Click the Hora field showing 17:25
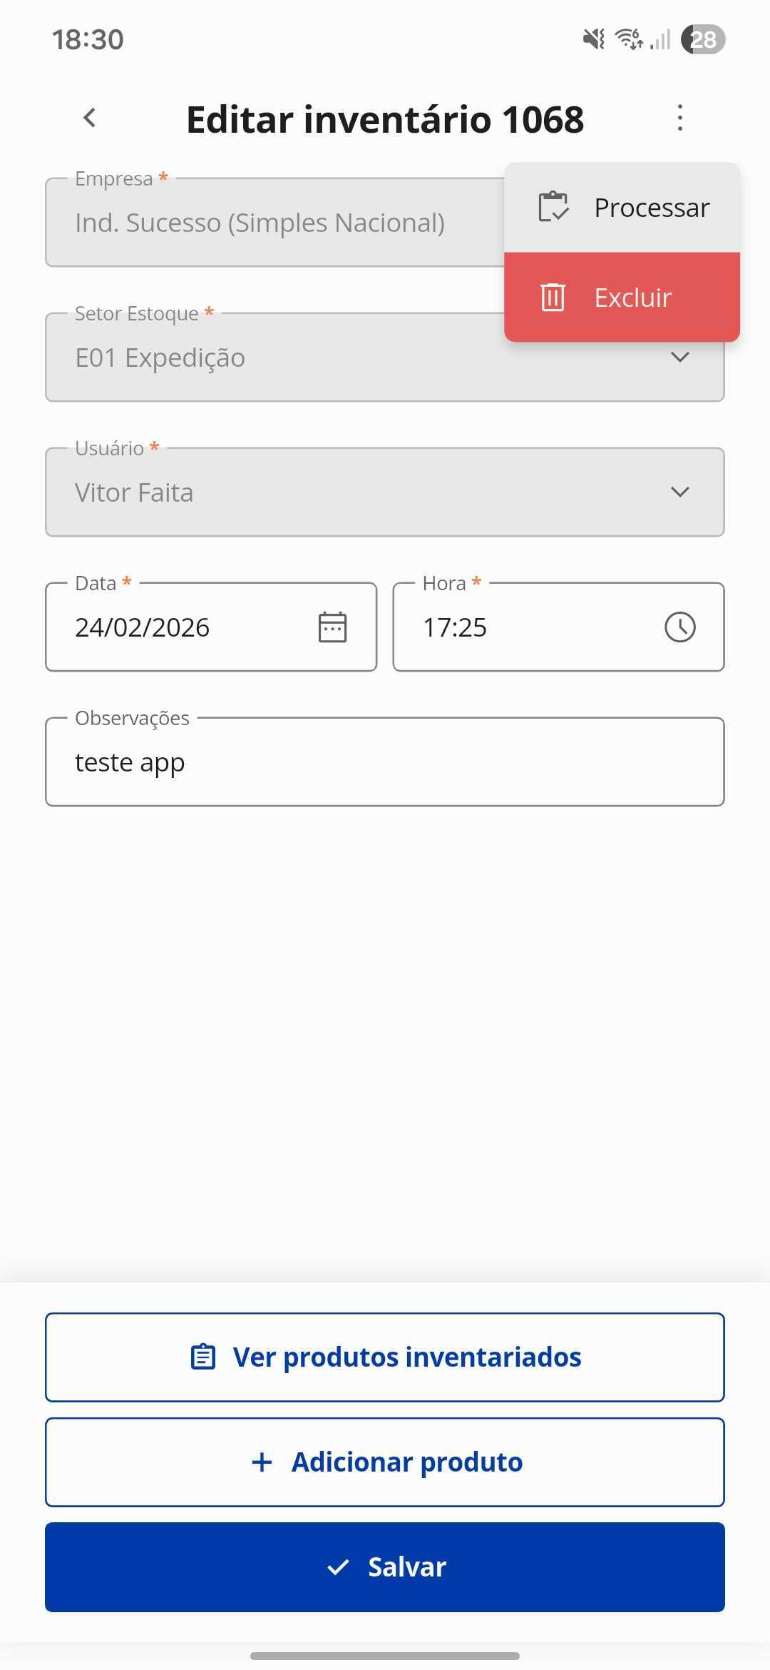This screenshot has height=1670, width=770. click(559, 627)
